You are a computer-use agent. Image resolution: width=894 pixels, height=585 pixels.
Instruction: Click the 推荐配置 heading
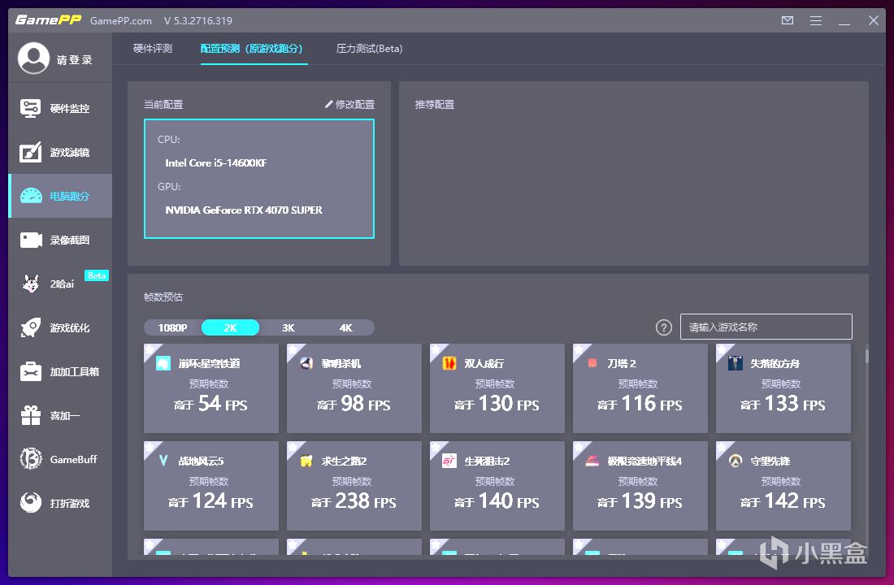click(435, 104)
